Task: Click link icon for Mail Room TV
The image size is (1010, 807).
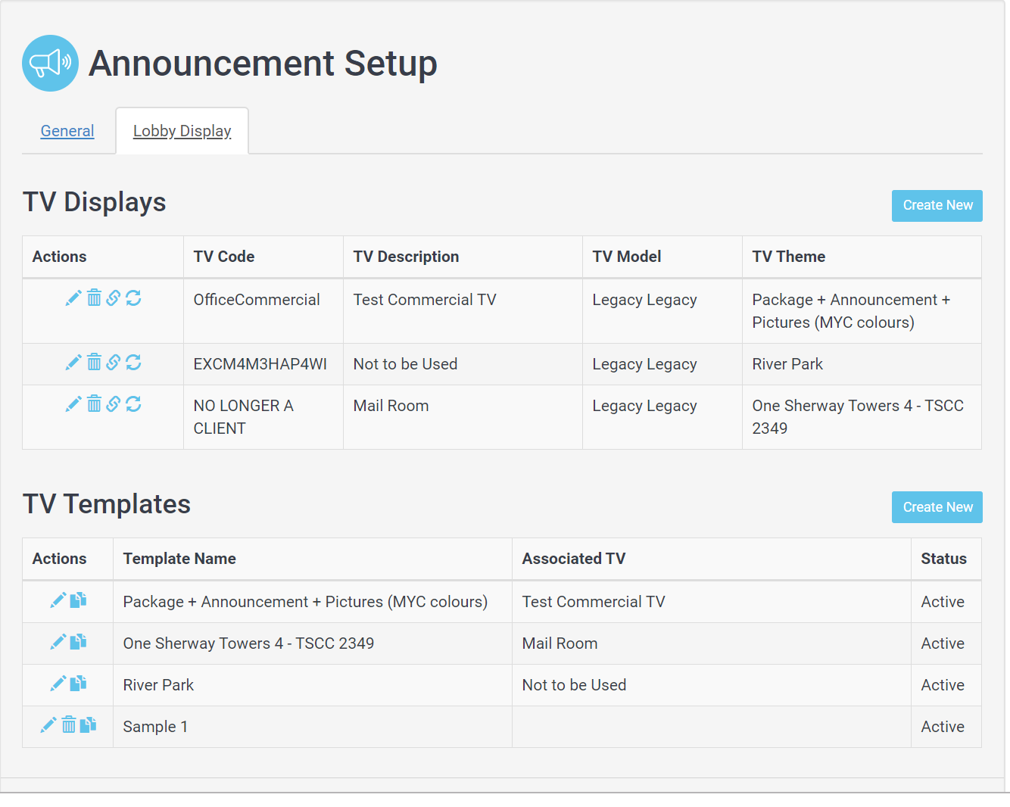Action: tap(114, 404)
